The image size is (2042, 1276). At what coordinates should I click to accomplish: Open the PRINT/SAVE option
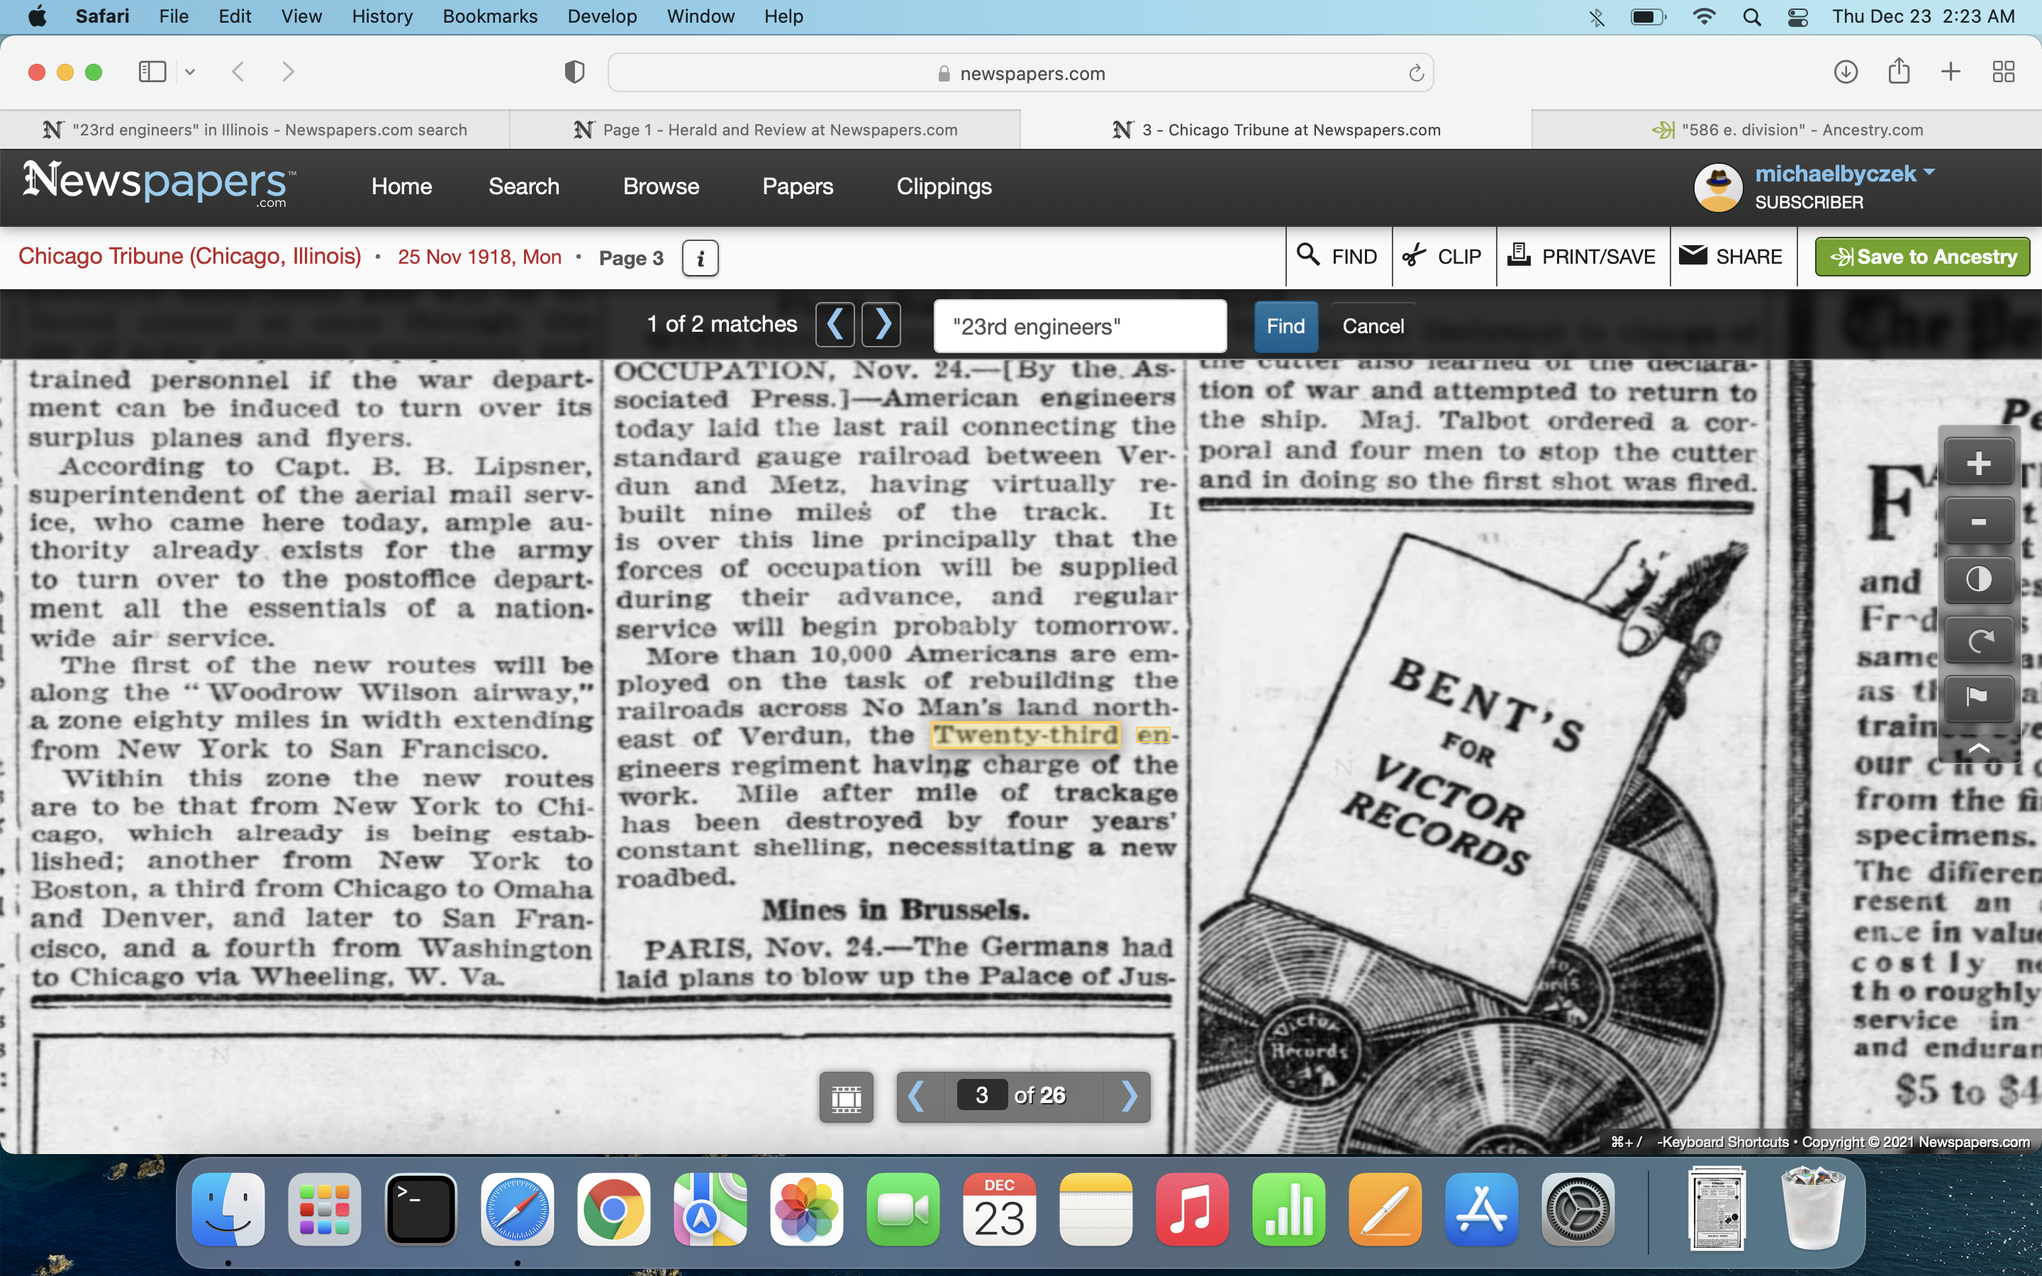pos(1582,257)
